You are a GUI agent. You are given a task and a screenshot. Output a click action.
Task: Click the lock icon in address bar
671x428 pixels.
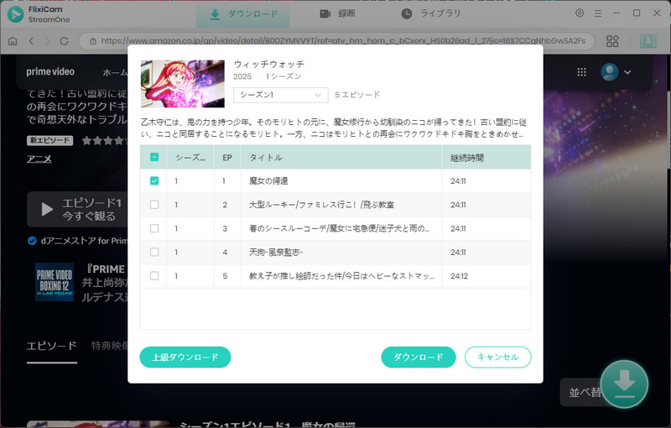pyautogui.click(x=92, y=41)
